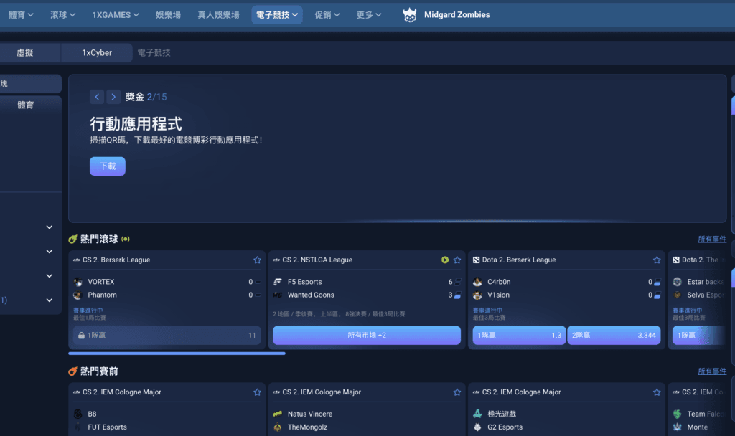The height and width of the screenshot is (436, 735).
Task: Click the VORTEX team logo
Action: (78, 282)
